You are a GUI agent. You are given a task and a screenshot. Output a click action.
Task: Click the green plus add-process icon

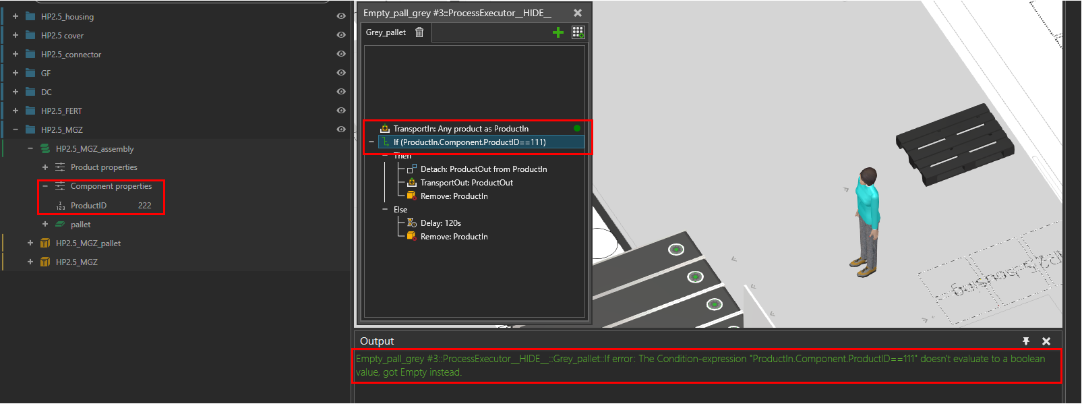pos(558,32)
